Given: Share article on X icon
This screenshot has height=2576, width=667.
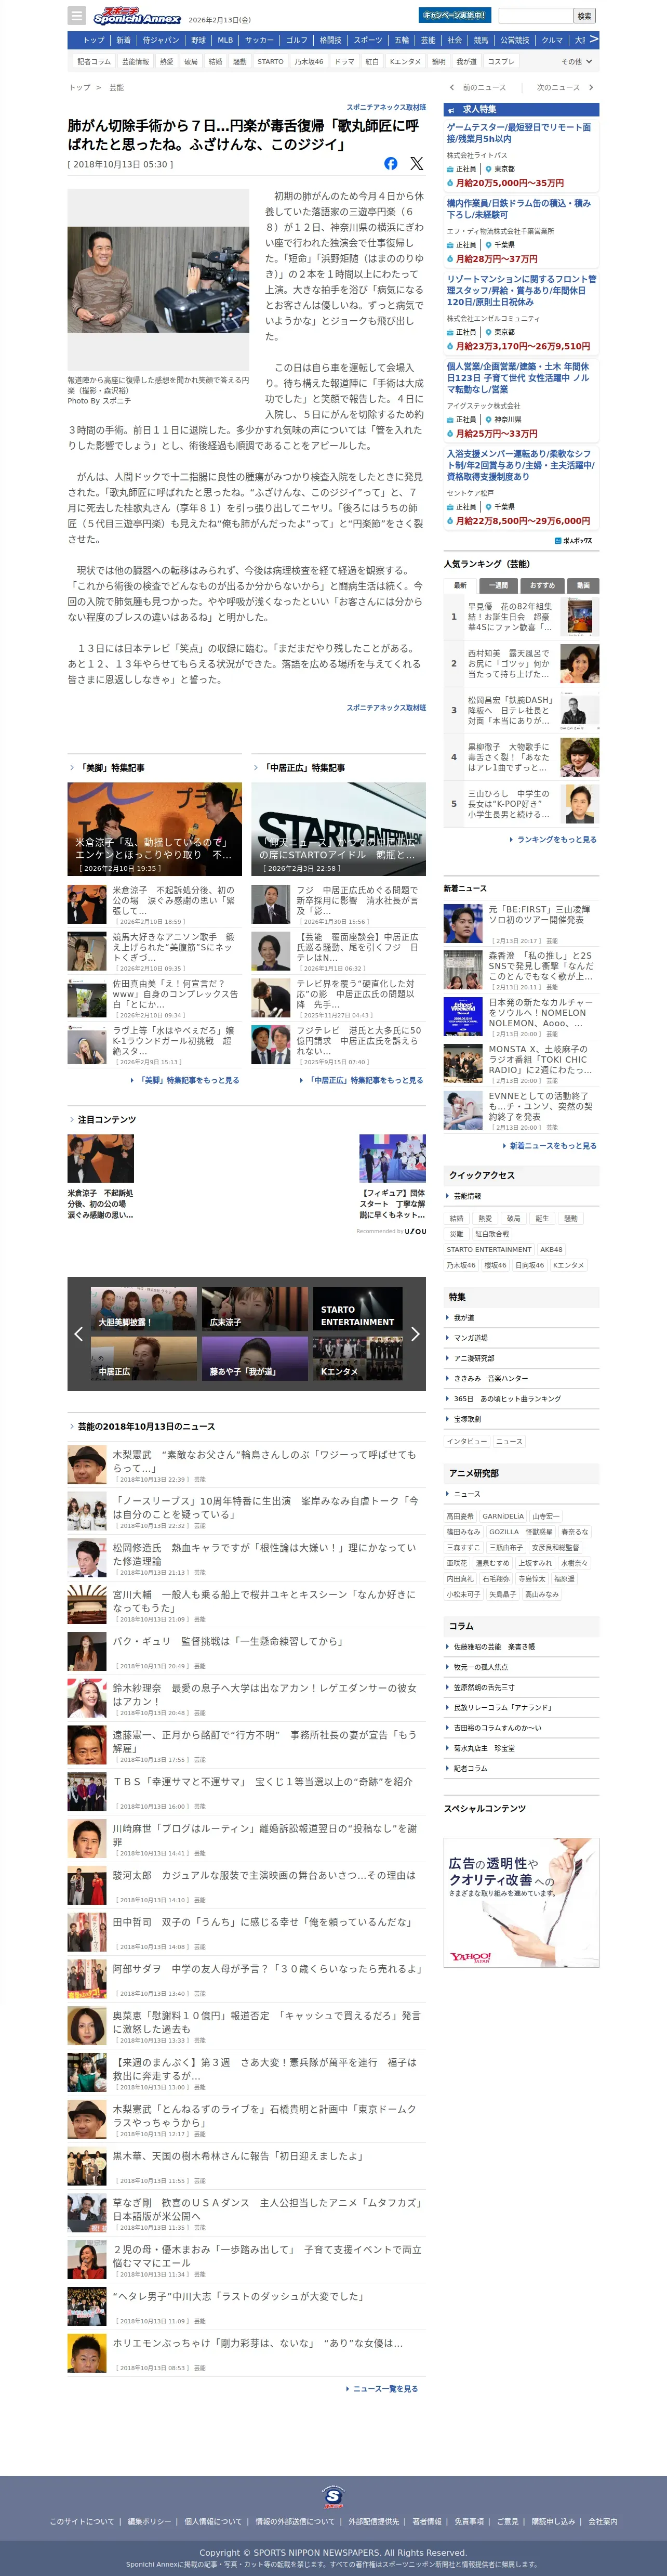Looking at the screenshot, I should (x=417, y=164).
